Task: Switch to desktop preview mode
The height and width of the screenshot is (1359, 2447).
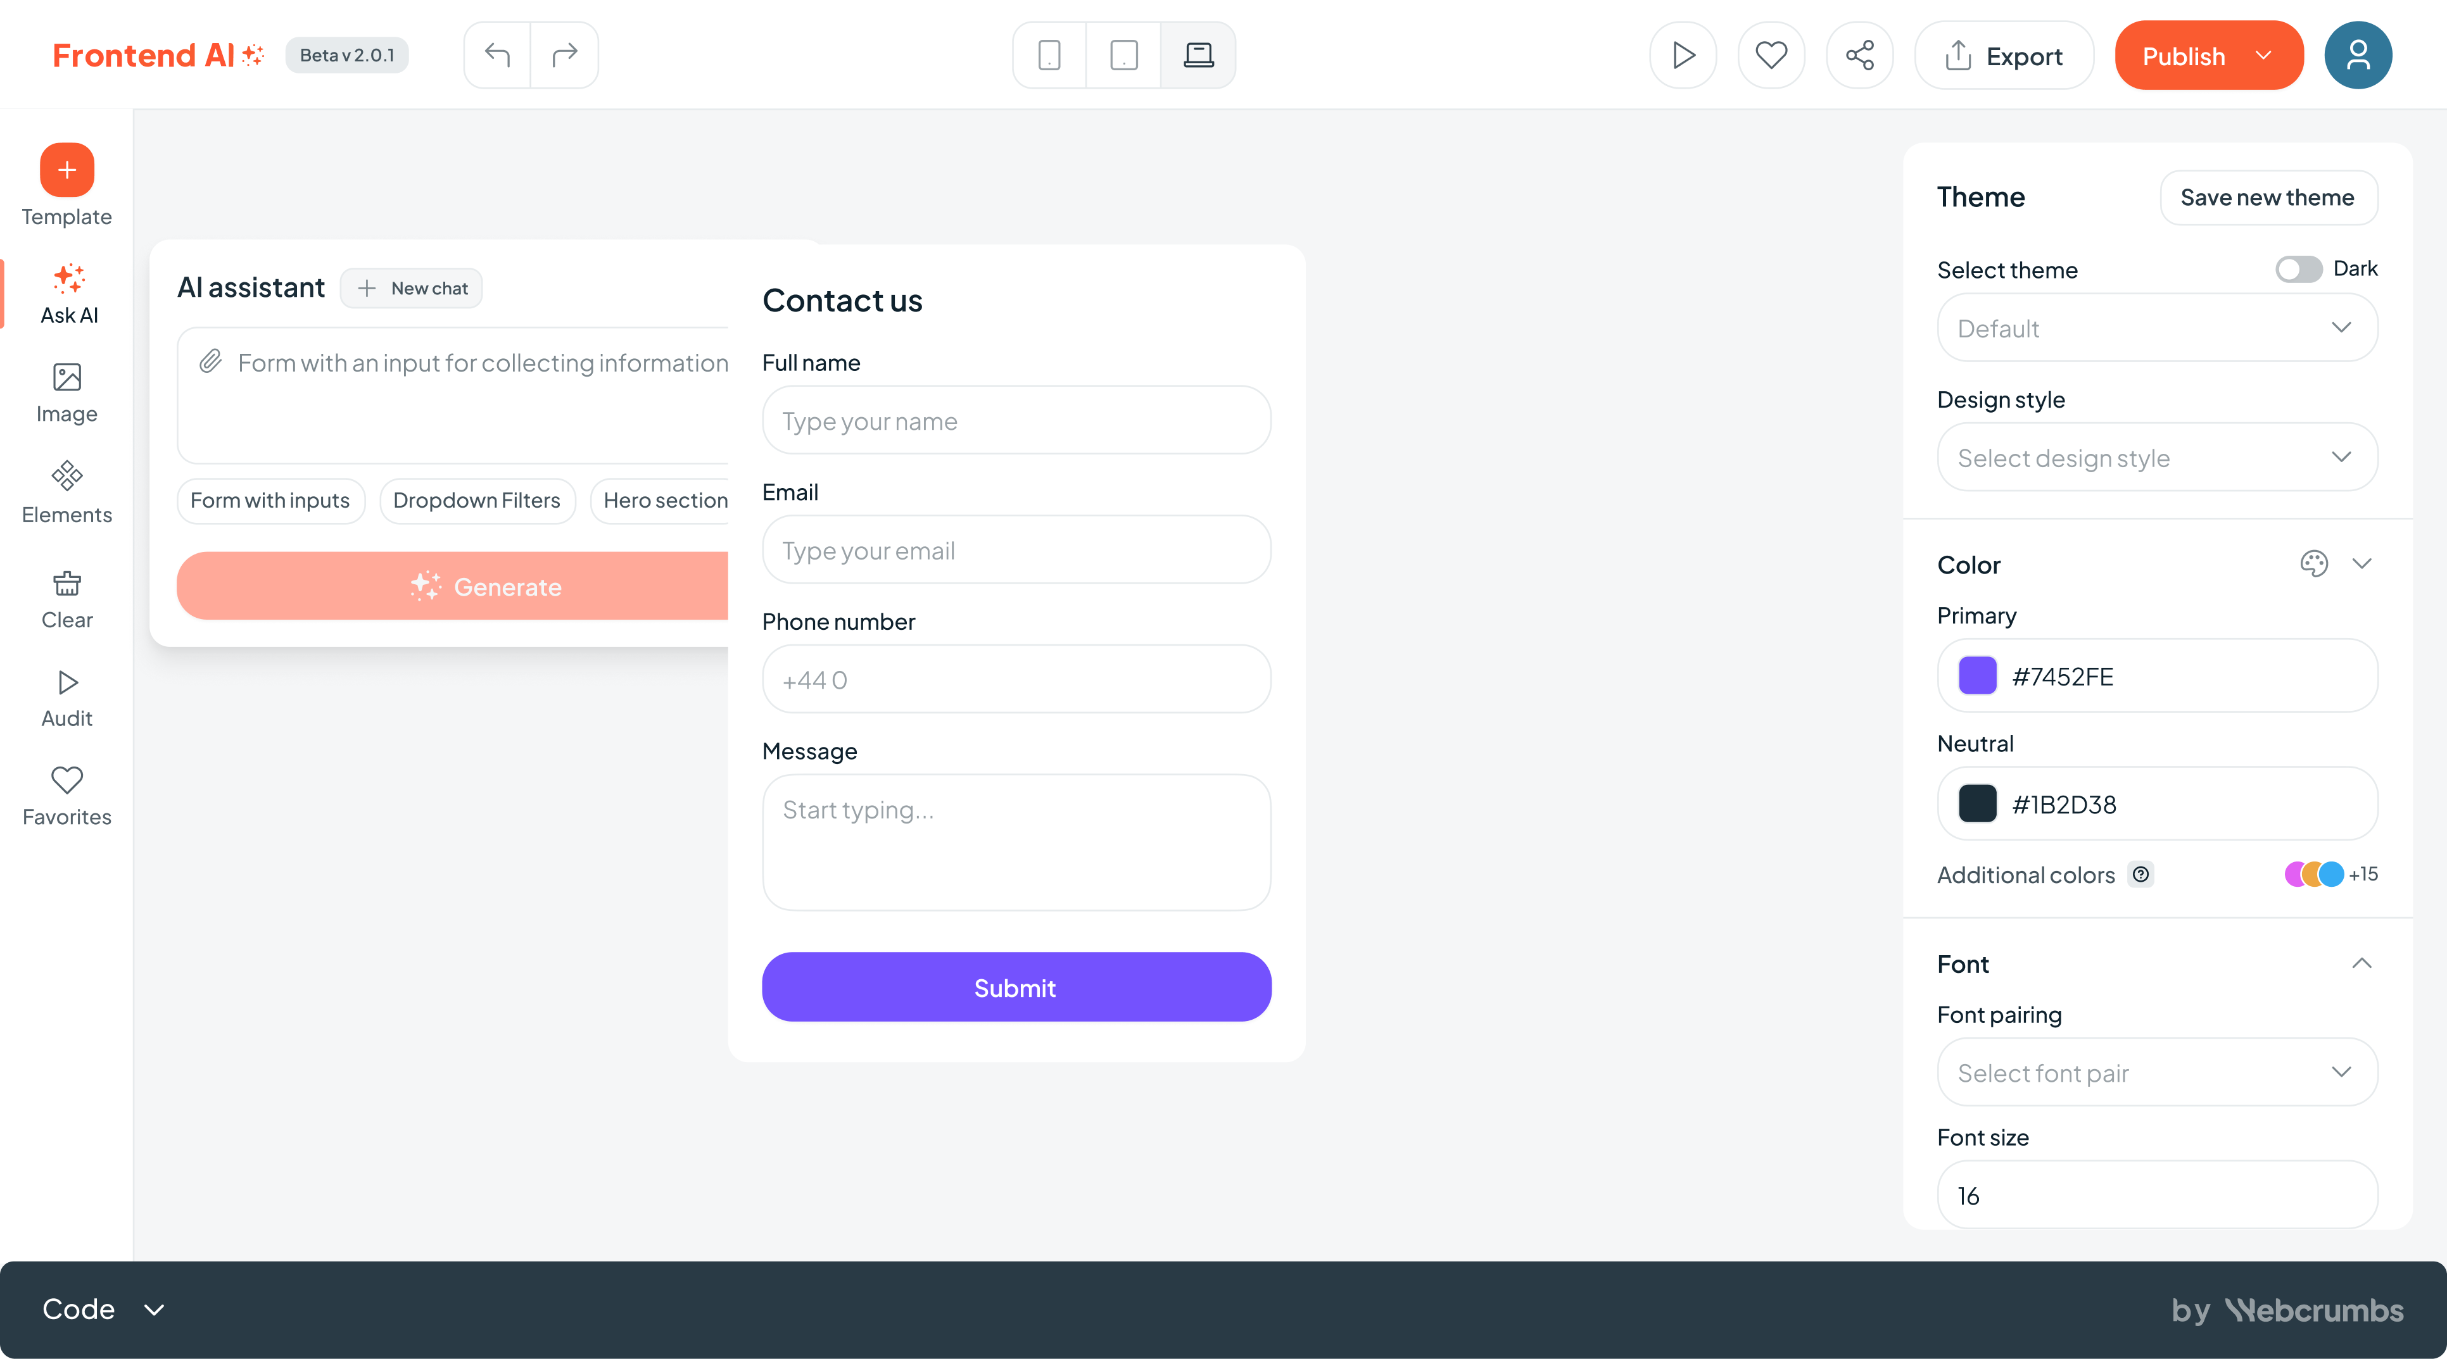Action: pos(1199,54)
